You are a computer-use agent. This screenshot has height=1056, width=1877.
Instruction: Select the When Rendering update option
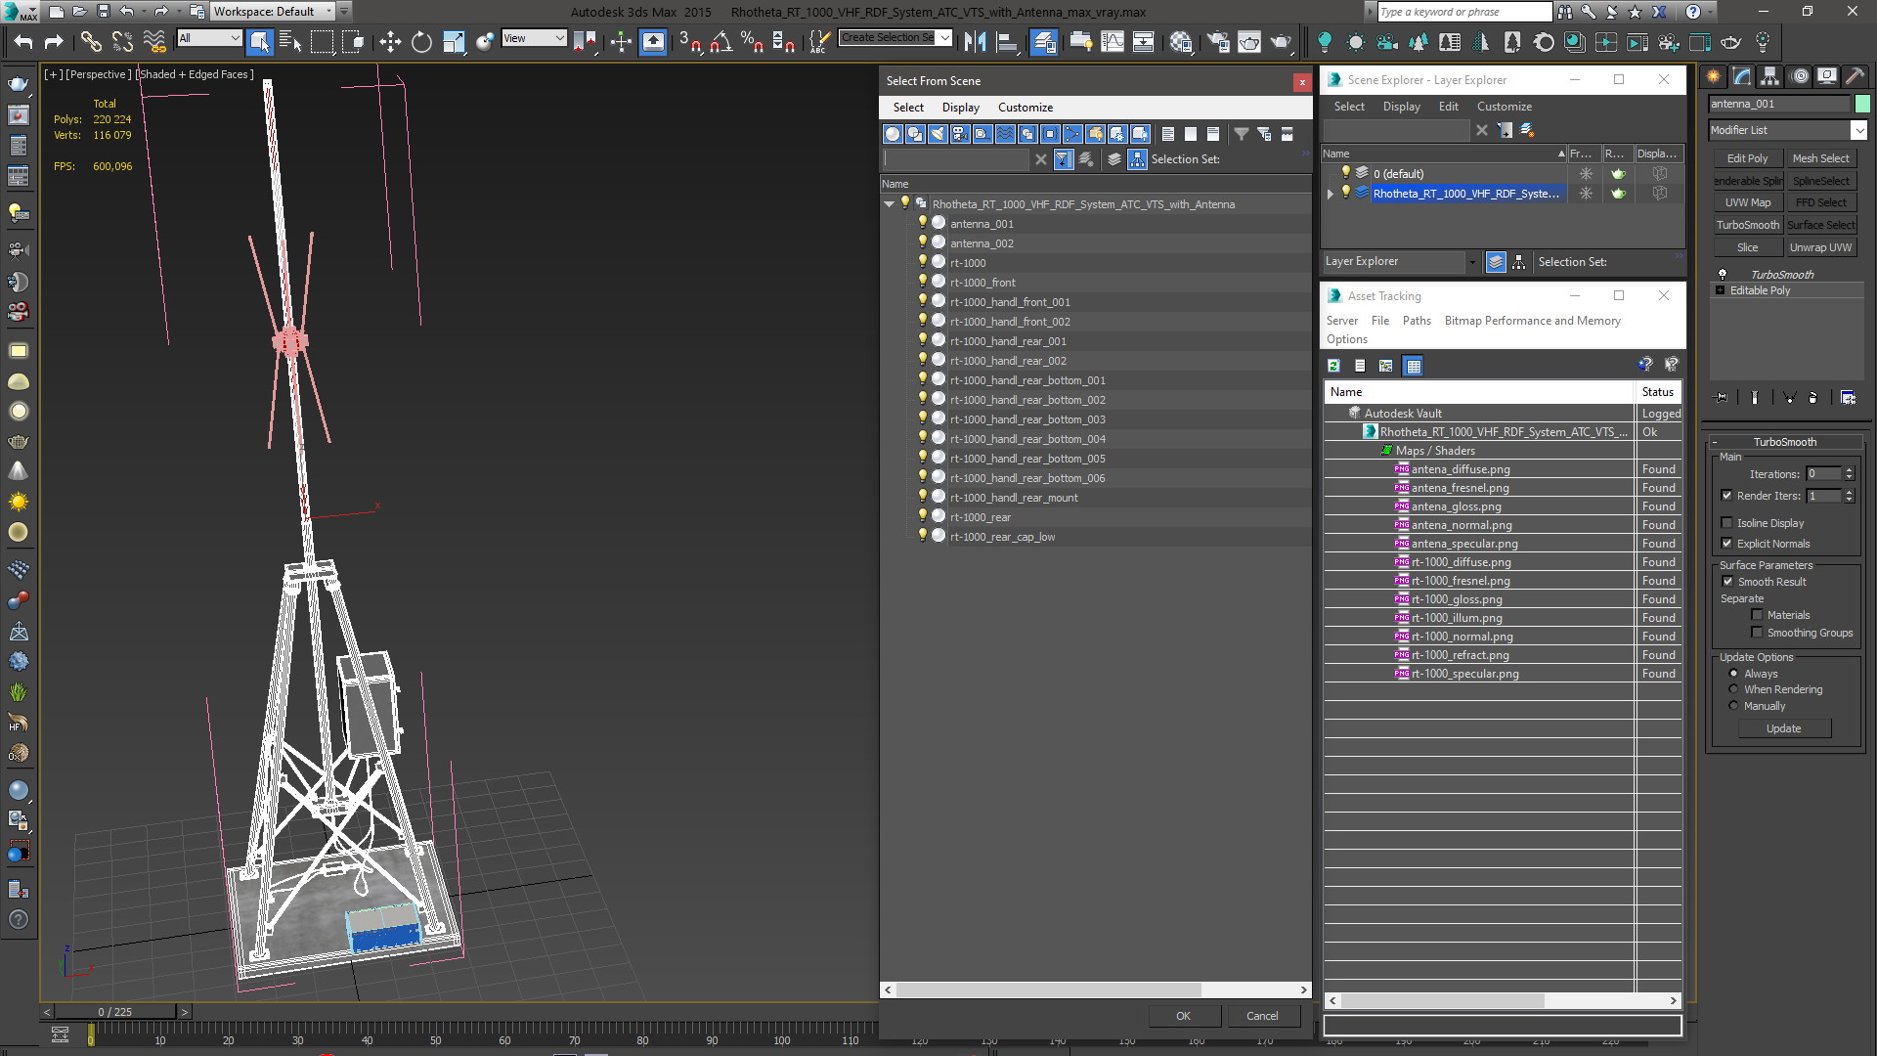[x=1734, y=689]
